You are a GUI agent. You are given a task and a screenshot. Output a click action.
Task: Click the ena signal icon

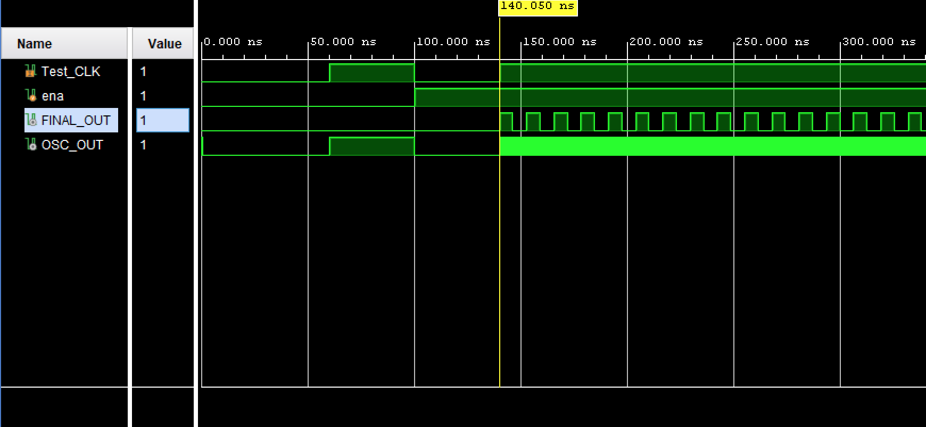click(31, 95)
